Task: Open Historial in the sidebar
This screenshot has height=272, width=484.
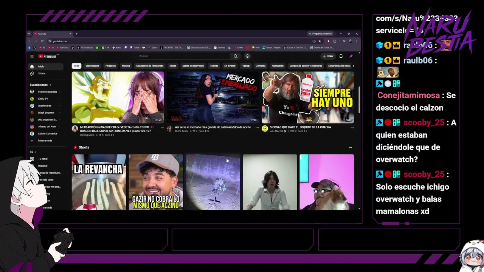Action: click(43, 166)
